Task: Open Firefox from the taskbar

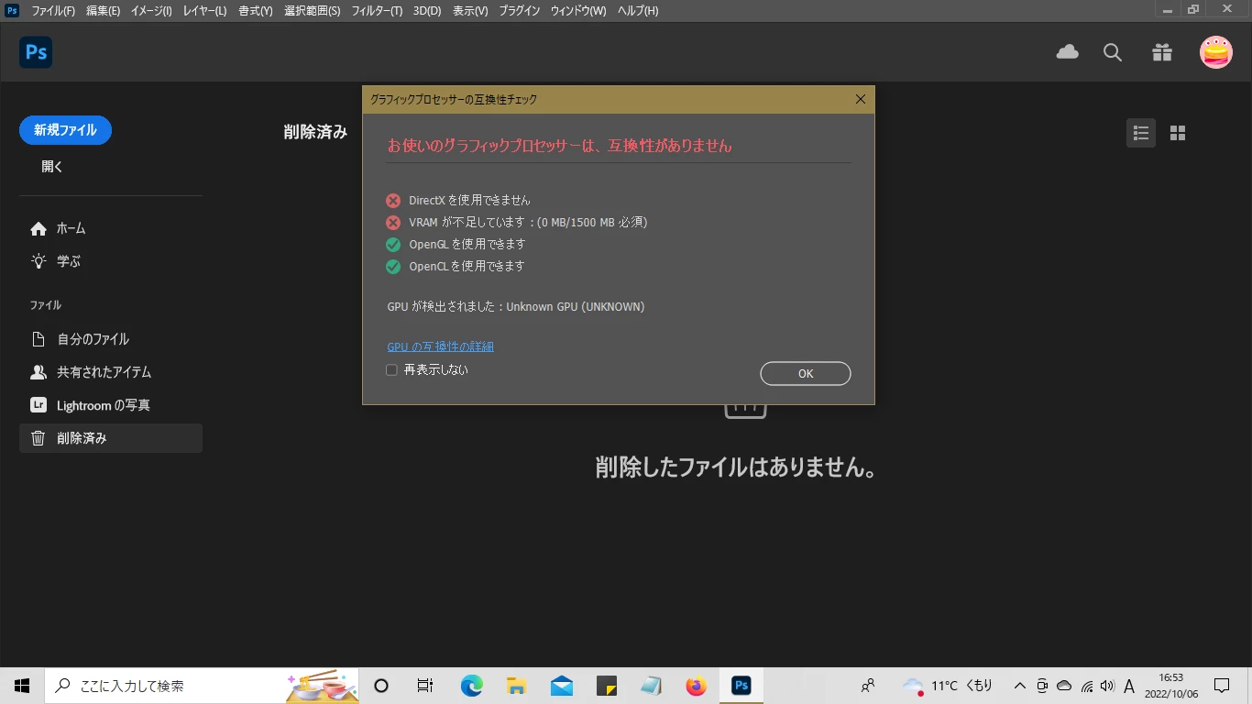Action: pyautogui.click(x=697, y=686)
